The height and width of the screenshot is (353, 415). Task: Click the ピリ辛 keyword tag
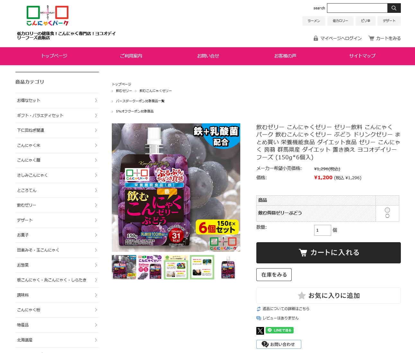(x=366, y=21)
